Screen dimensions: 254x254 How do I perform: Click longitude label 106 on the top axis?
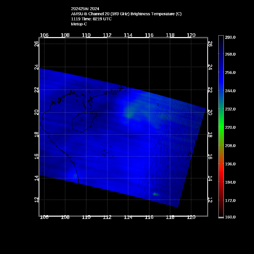[x=44, y=35]
